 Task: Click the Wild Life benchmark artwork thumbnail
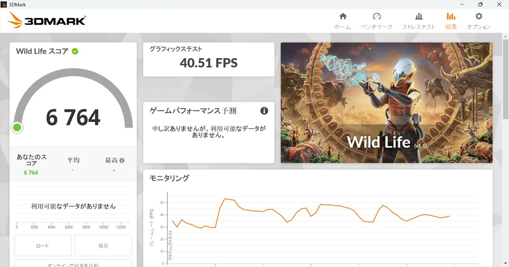tap(386, 103)
